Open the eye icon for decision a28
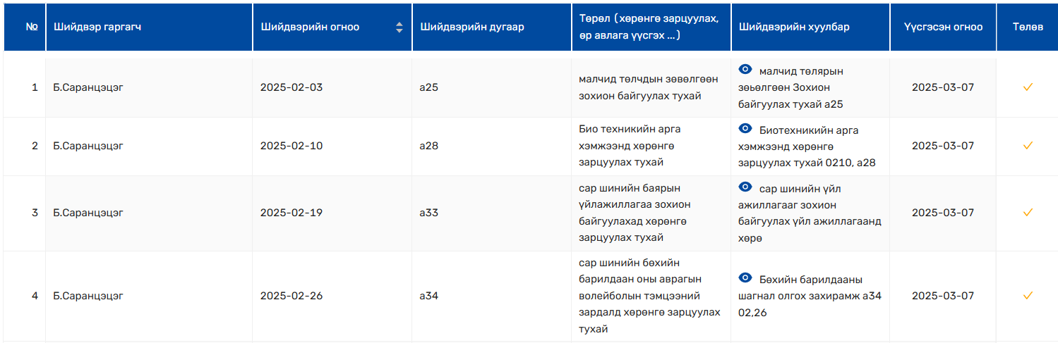Viewport: 1058px width, 343px height. pyautogui.click(x=745, y=129)
